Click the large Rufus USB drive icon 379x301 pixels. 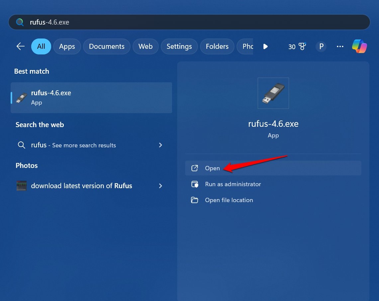[x=273, y=93]
